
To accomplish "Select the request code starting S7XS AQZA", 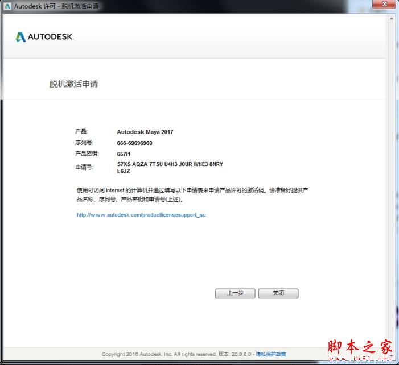I will 170,168.
